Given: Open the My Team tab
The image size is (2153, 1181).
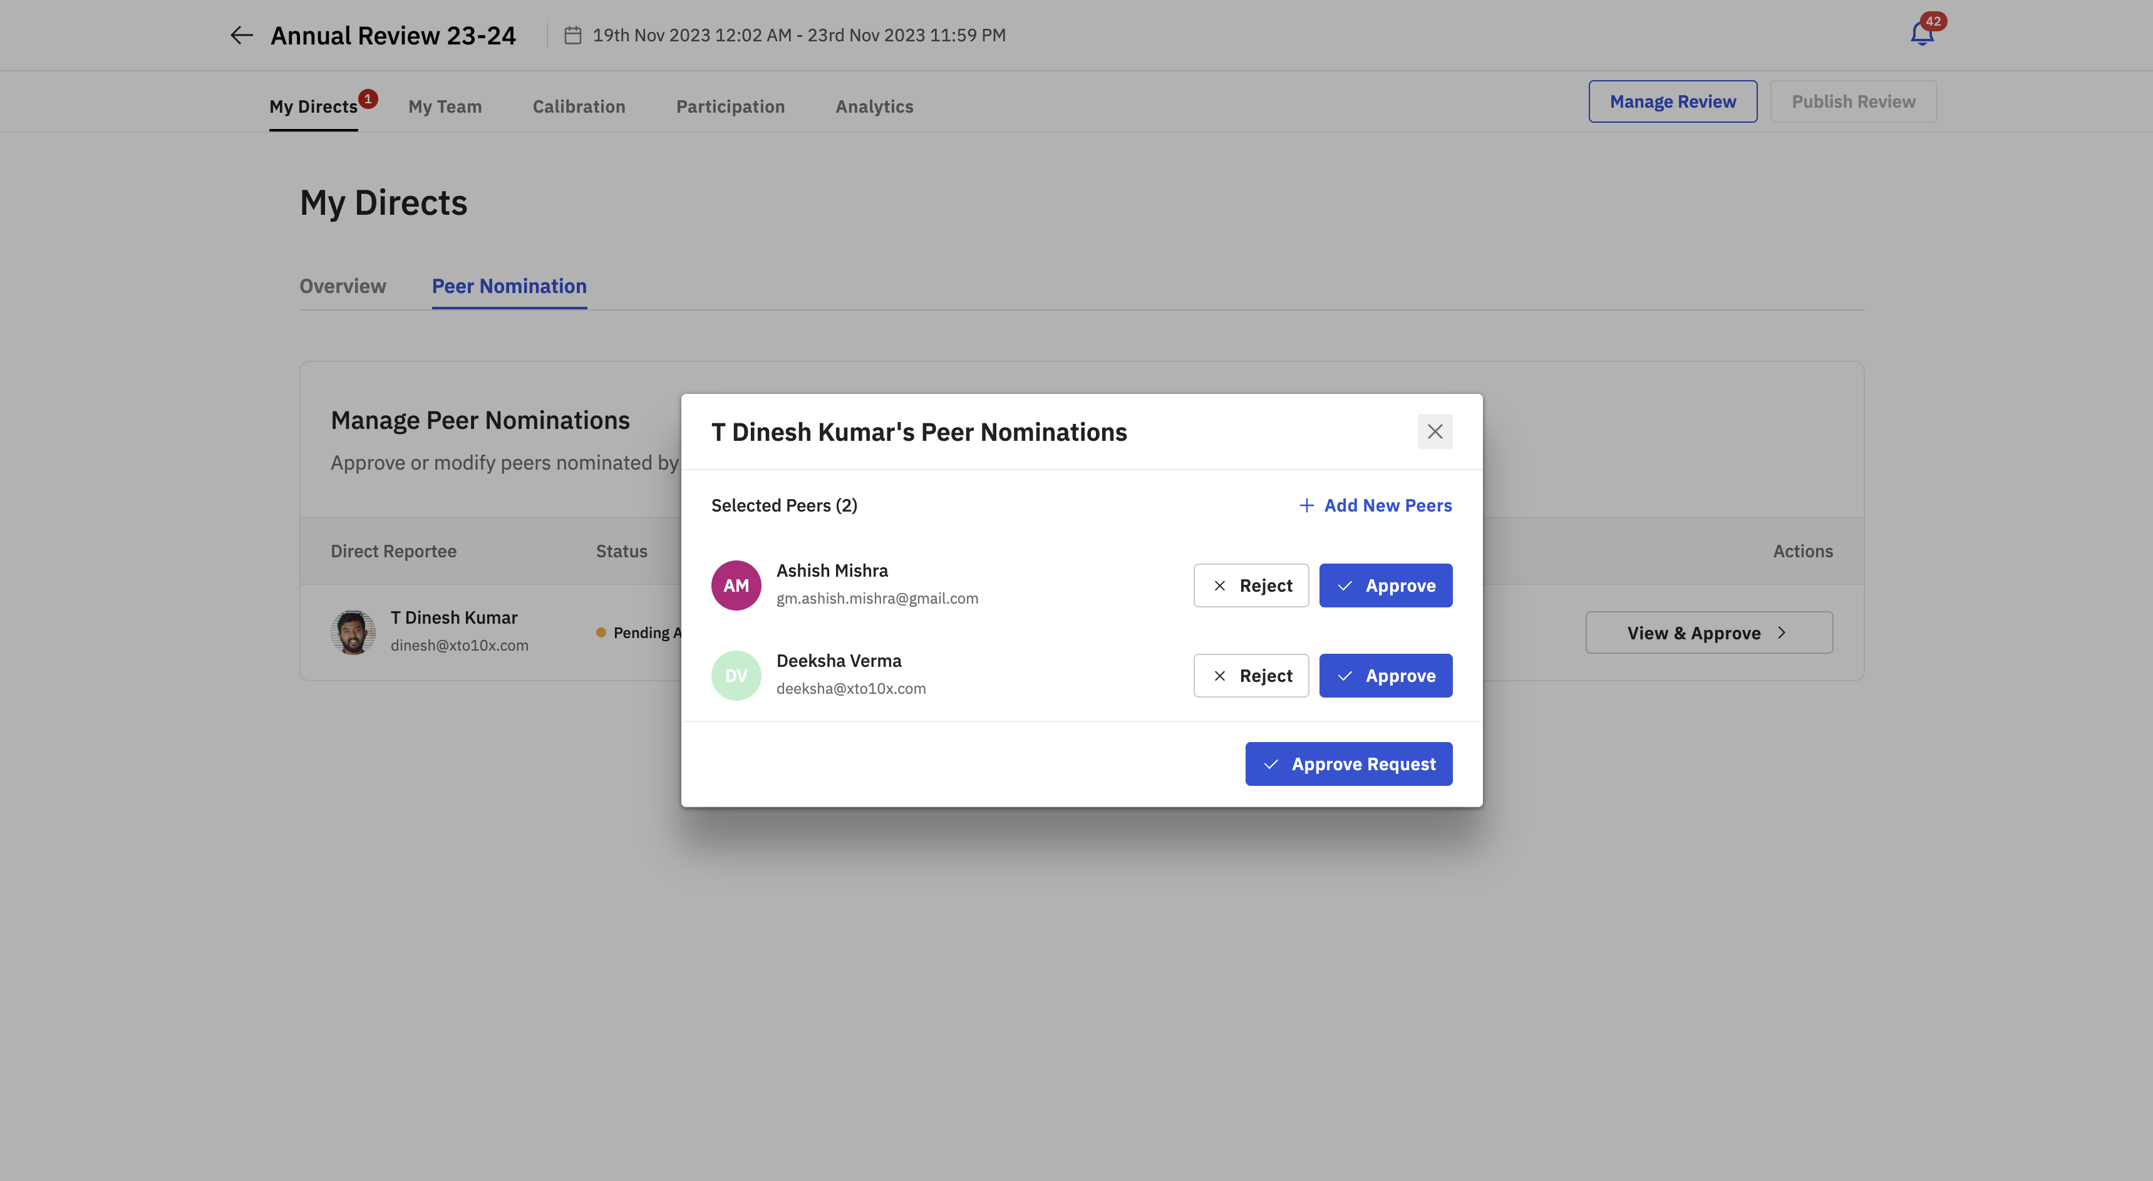Looking at the screenshot, I should (x=445, y=106).
